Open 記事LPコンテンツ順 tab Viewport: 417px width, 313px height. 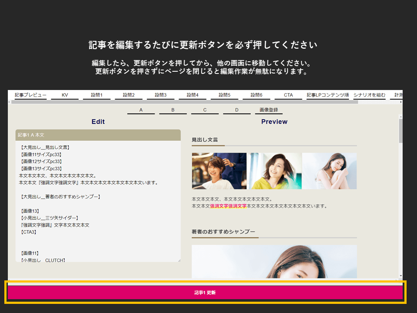tap(328, 95)
